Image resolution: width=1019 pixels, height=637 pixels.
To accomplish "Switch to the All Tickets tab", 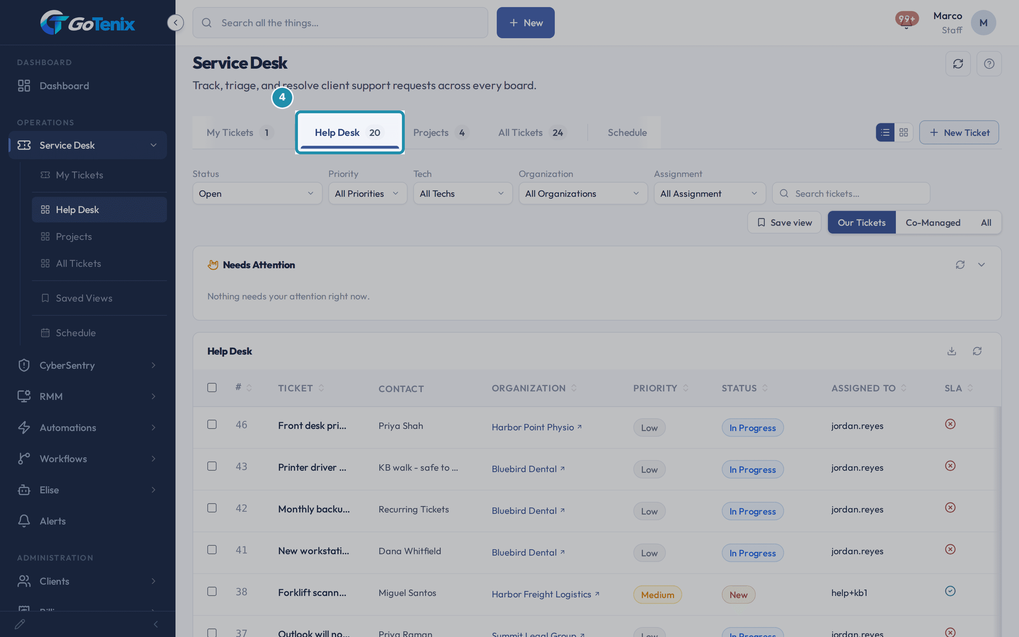I will [x=532, y=132].
